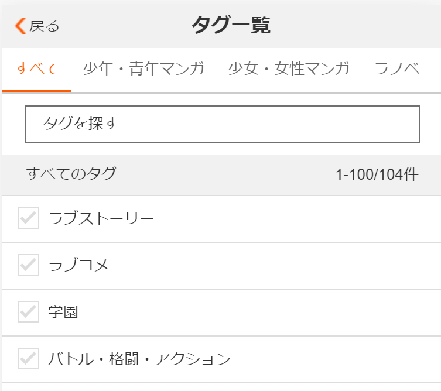This screenshot has height=391, width=441.
Task: Click the 1-100/104件 result count
Action: [x=377, y=174]
